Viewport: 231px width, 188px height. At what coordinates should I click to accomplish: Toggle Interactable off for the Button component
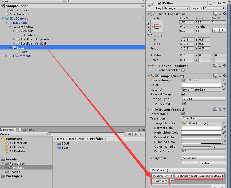tap(183, 114)
